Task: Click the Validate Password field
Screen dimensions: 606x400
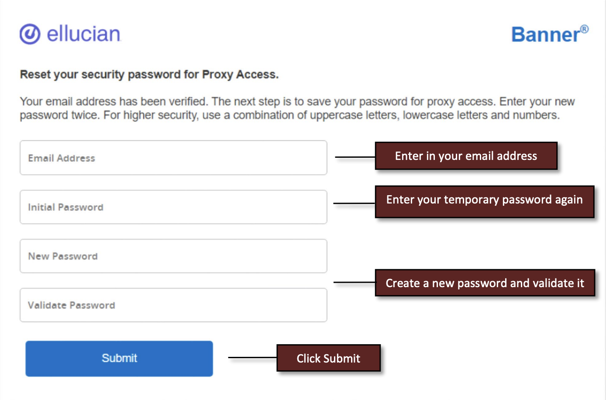Action: pos(173,305)
